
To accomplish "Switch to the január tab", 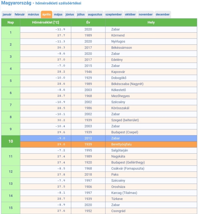I will 7,14.
